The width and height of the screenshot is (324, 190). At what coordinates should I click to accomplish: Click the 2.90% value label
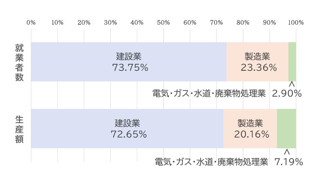click(287, 94)
